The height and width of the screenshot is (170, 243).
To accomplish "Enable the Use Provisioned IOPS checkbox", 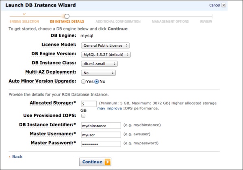I will tap(83, 116).
